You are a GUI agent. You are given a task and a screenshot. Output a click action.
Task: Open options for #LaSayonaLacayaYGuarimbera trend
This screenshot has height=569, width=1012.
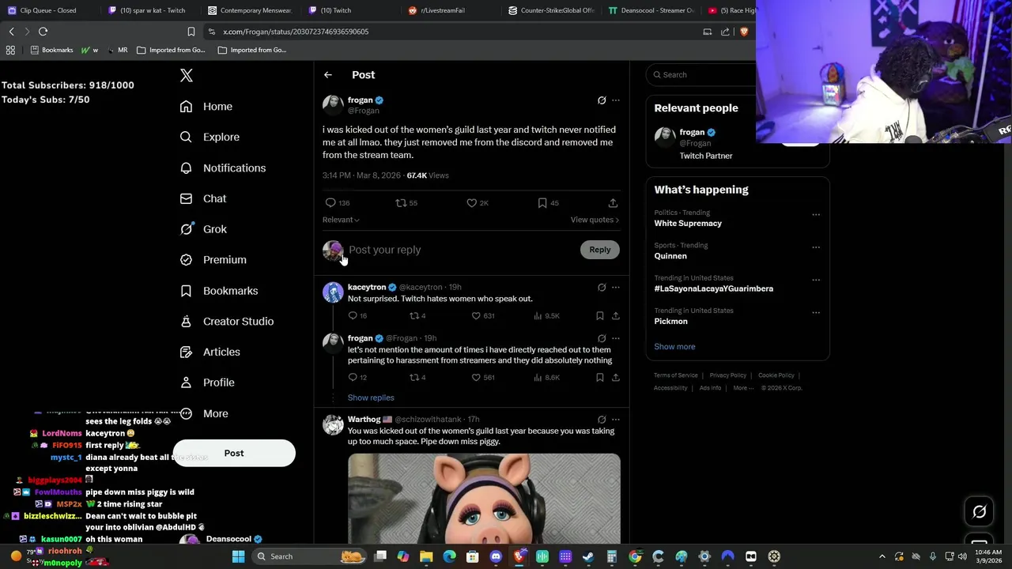[816, 280]
